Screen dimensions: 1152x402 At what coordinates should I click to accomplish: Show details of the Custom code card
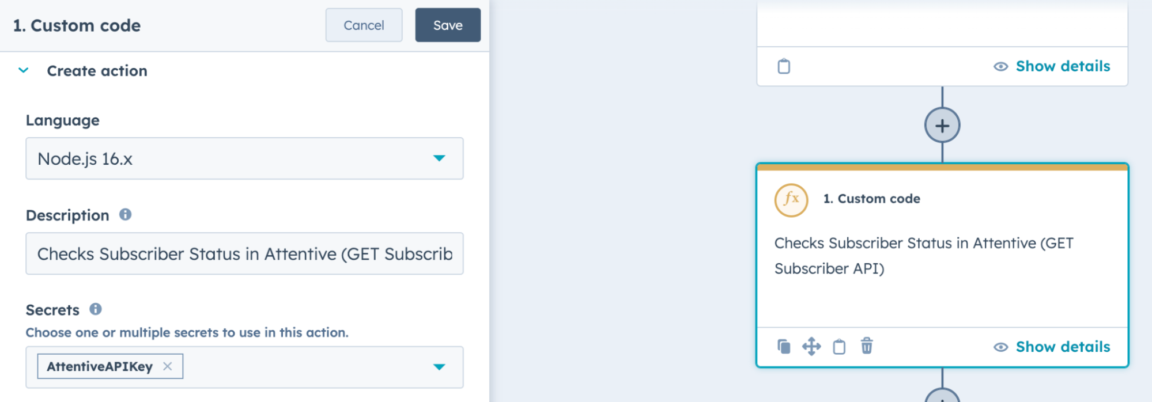click(x=1052, y=347)
